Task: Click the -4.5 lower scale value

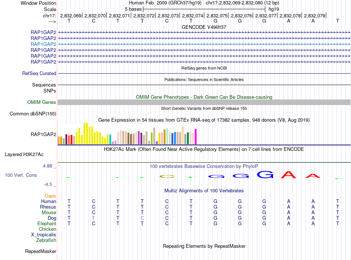Action: coord(48,185)
